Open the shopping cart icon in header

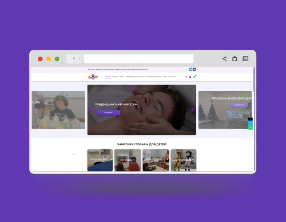point(194,77)
